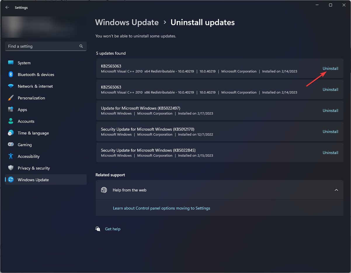The image size is (351, 273).
Task: Click the back arrow in Settings
Action: point(7,8)
